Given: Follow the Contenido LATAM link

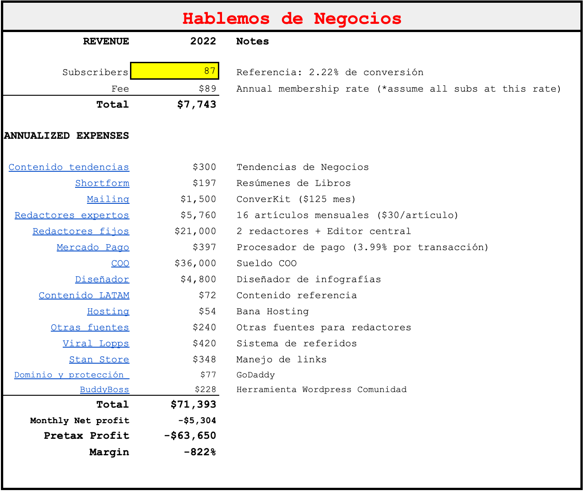Looking at the screenshot, I should point(84,295).
